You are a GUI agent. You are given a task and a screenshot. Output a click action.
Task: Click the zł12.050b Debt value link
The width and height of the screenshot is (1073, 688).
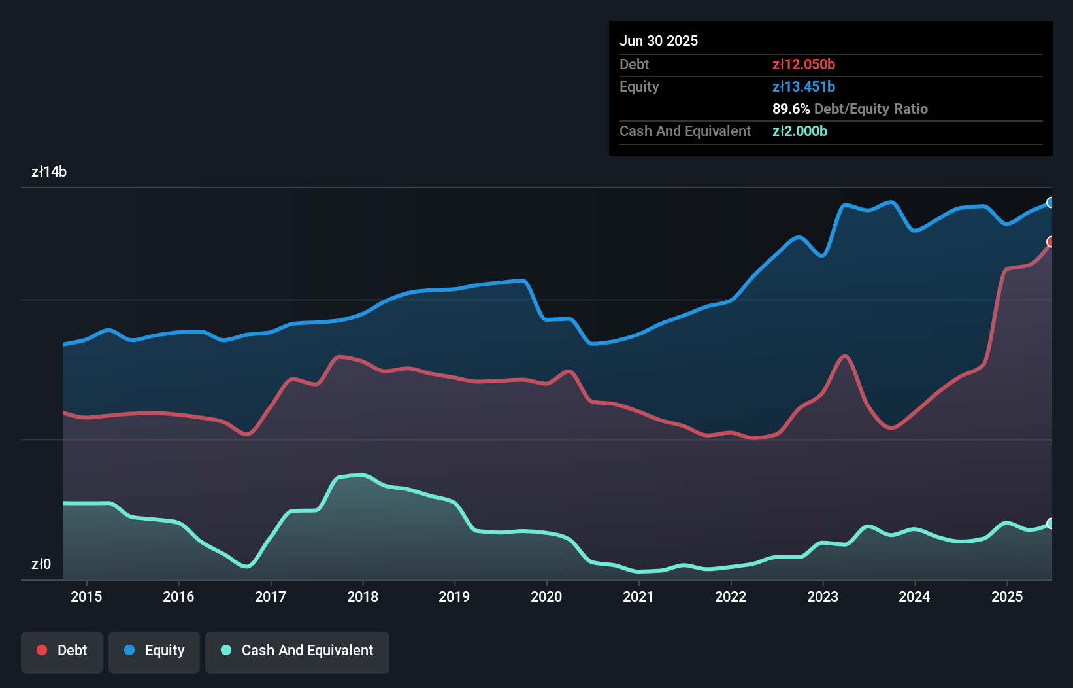[804, 64]
